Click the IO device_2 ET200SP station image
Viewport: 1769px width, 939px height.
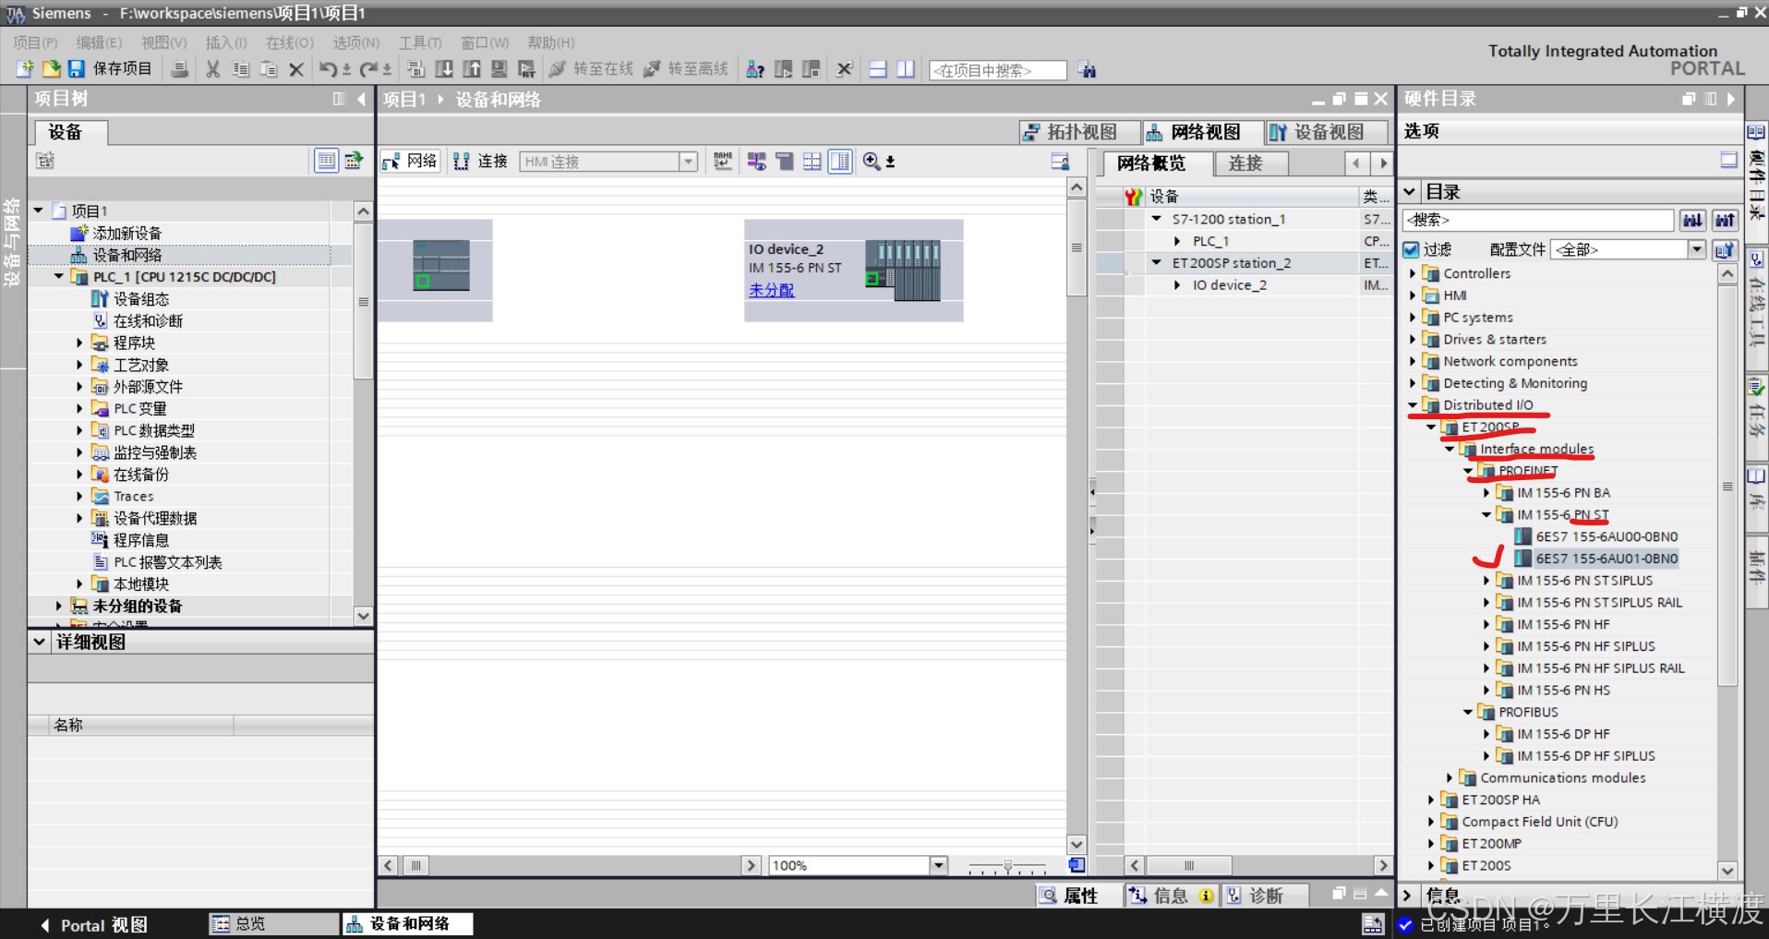[x=903, y=270]
